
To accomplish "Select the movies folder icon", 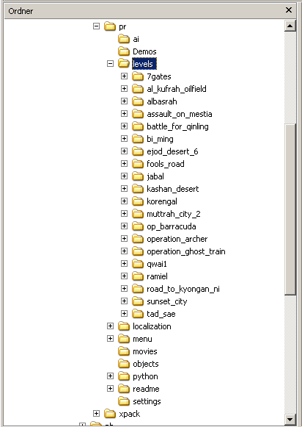I will 124,351.
